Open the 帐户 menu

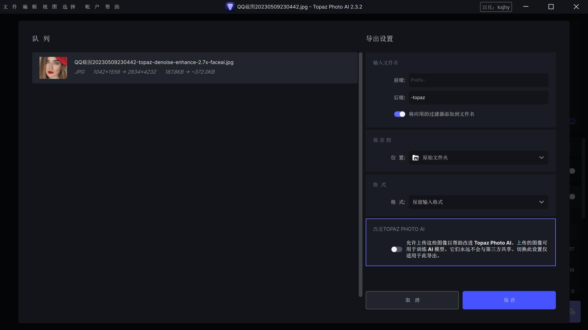[x=92, y=7]
